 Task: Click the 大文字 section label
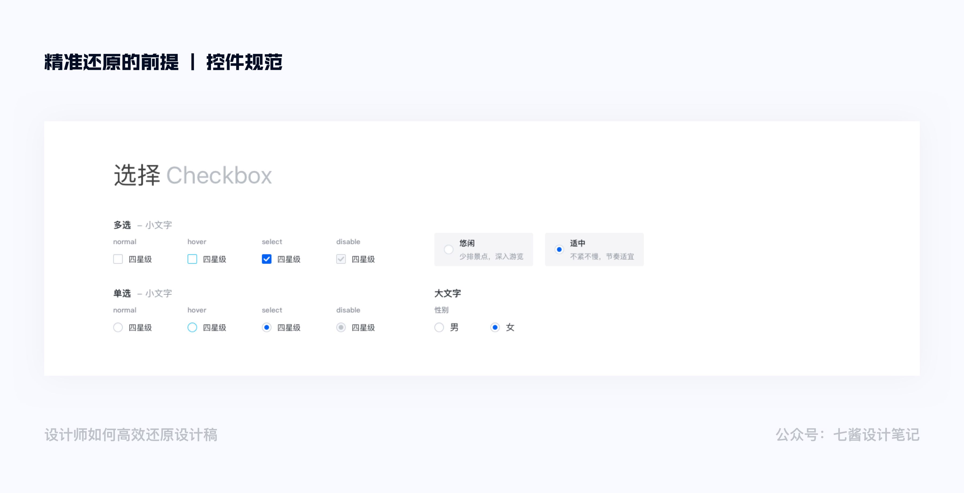pyautogui.click(x=447, y=293)
